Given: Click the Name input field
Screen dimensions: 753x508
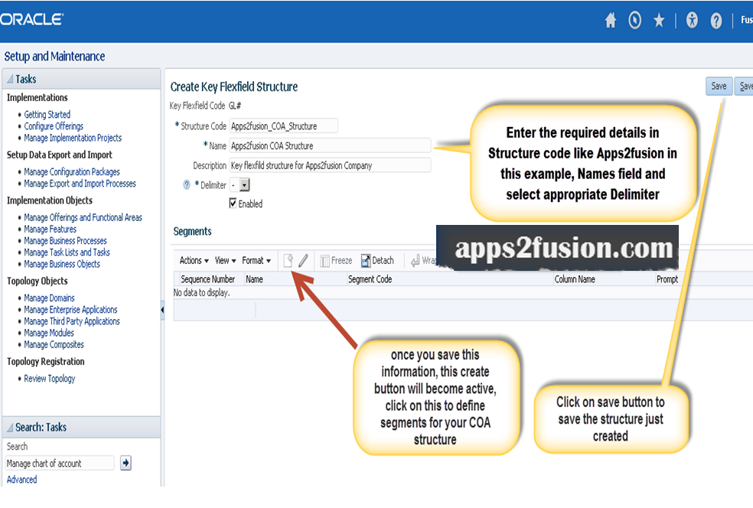Looking at the screenshot, I should click(330, 145).
